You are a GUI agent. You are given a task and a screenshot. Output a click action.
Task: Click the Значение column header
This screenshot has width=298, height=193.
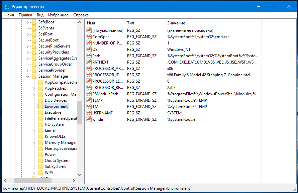201,23
